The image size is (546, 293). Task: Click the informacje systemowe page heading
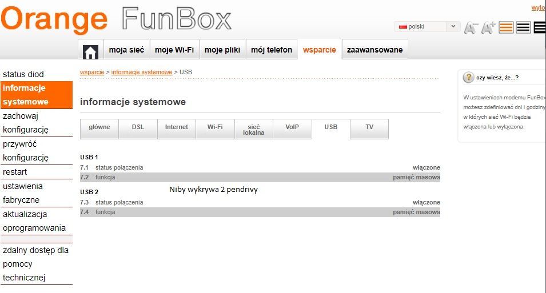(133, 102)
